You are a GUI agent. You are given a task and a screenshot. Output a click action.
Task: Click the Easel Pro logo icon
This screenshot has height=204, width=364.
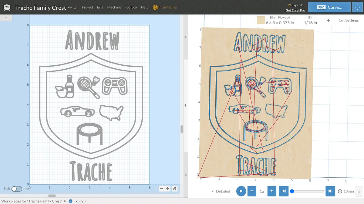[x=7, y=7]
